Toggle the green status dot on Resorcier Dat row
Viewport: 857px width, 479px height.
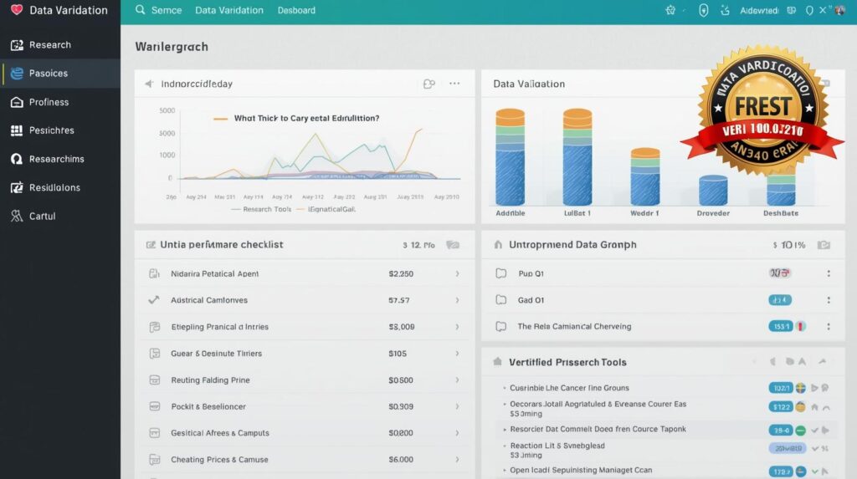click(800, 430)
